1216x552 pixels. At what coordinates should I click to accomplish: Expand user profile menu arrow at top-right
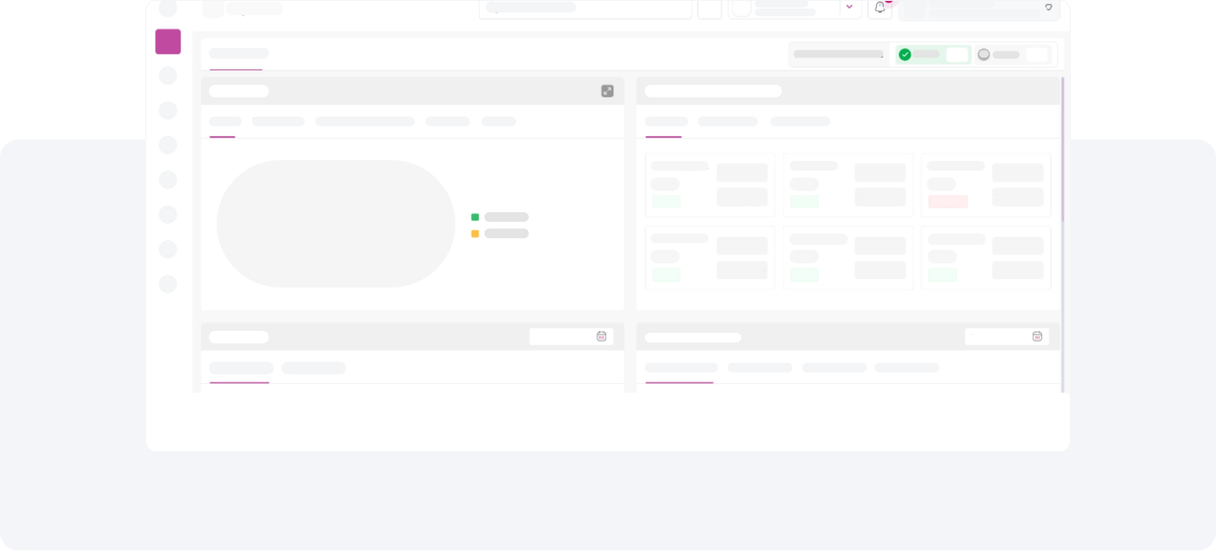(1049, 8)
